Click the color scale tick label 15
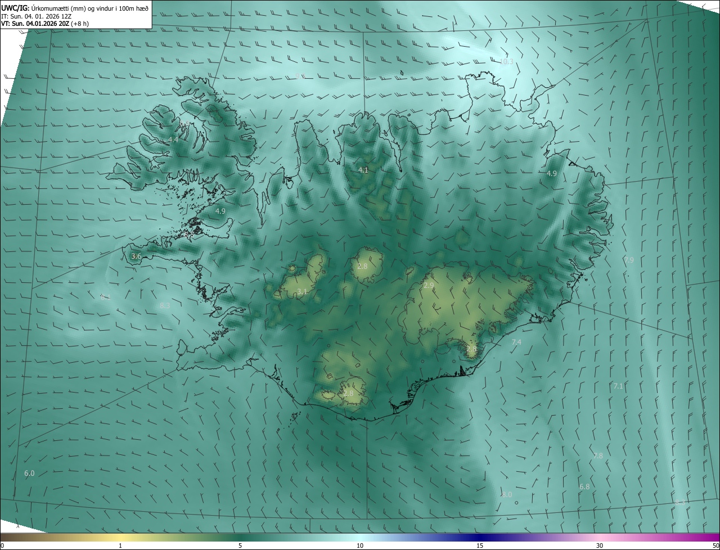The image size is (720, 550). click(480, 546)
